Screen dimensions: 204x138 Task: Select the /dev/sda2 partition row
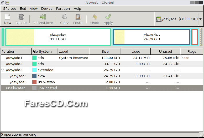point(102,64)
